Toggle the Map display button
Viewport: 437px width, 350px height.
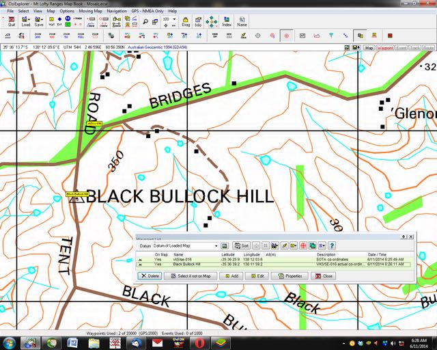click(369, 48)
